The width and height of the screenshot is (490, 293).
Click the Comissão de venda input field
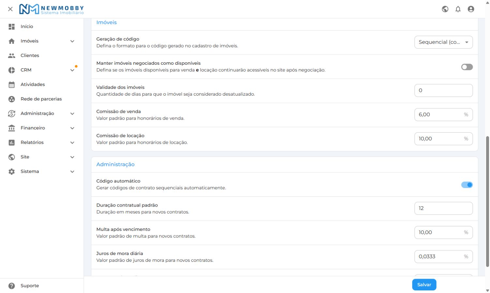[x=443, y=114]
